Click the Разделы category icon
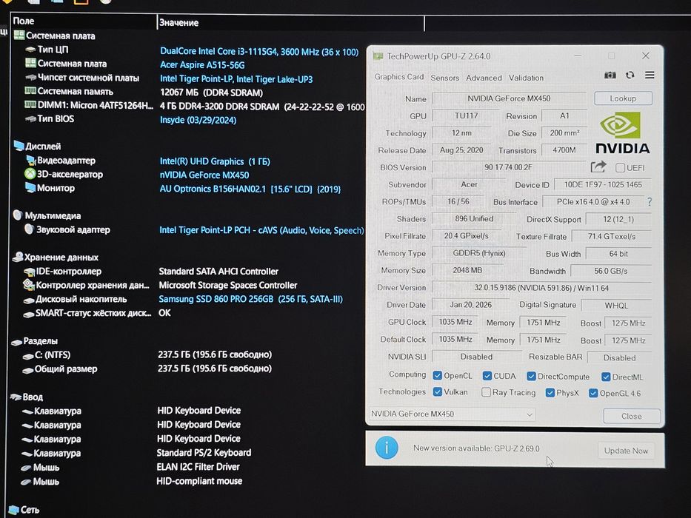 click(17, 342)
